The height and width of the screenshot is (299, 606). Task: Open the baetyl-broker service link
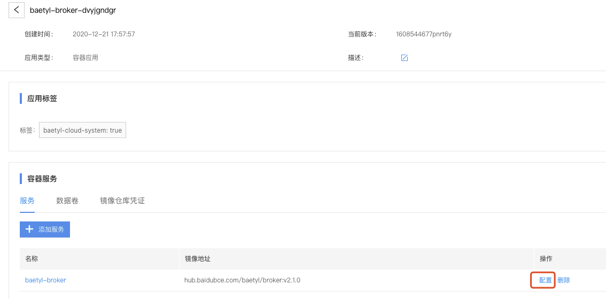point(45,280)
